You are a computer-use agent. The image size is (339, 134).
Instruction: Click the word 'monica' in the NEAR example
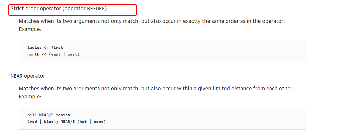click(63, 115)
